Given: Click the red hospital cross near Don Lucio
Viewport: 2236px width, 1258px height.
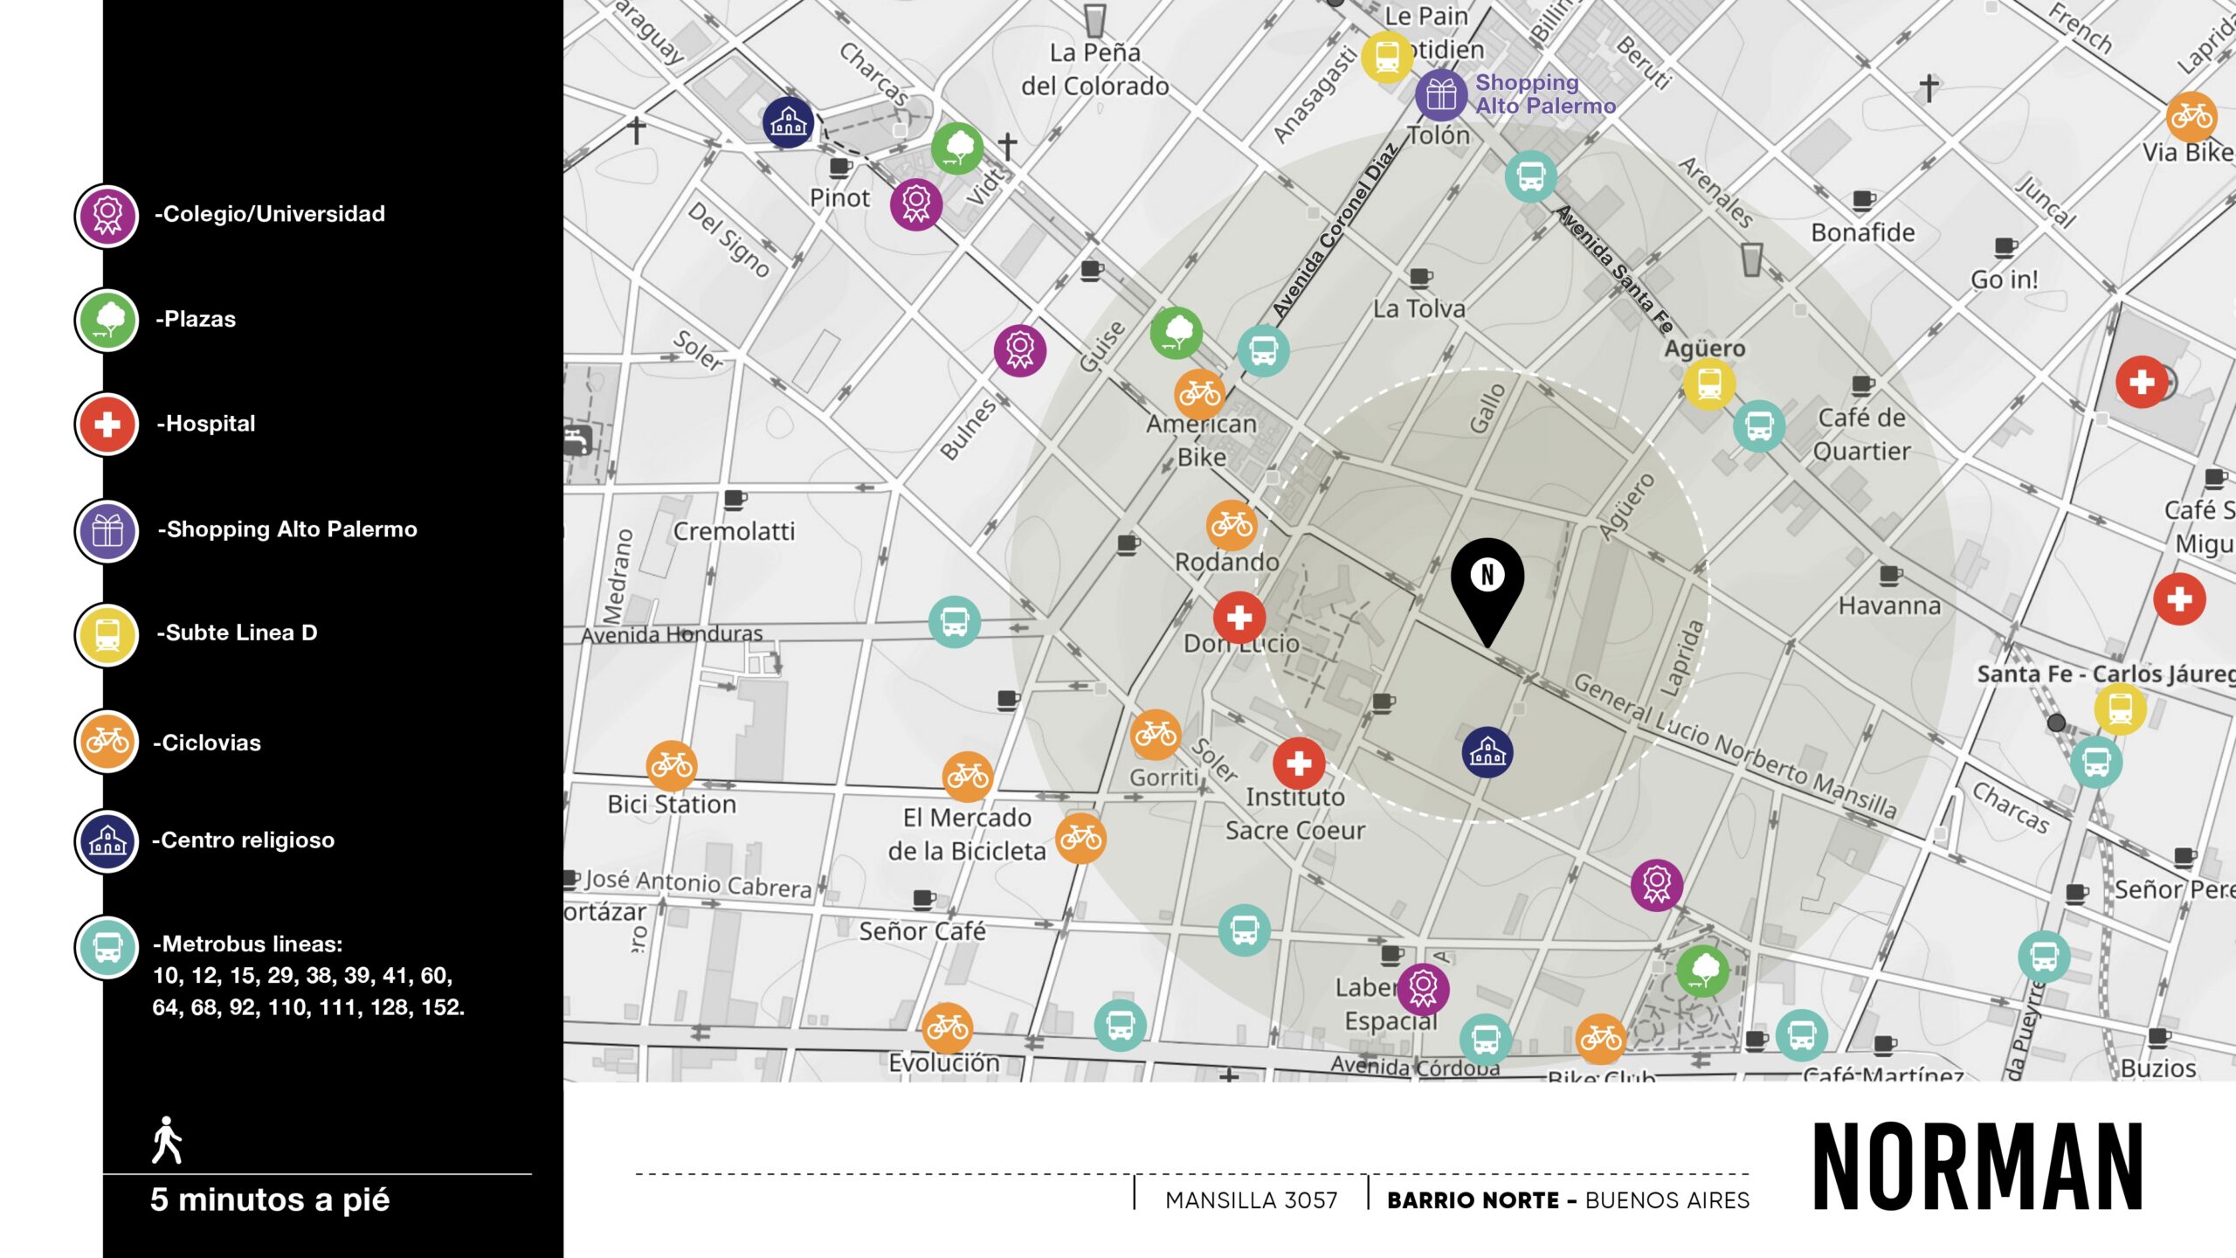Looking at the screenshot, I should pos(1239,618).
